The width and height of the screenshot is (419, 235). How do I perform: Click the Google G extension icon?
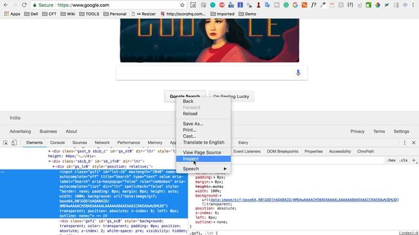[x=295, y=5]
